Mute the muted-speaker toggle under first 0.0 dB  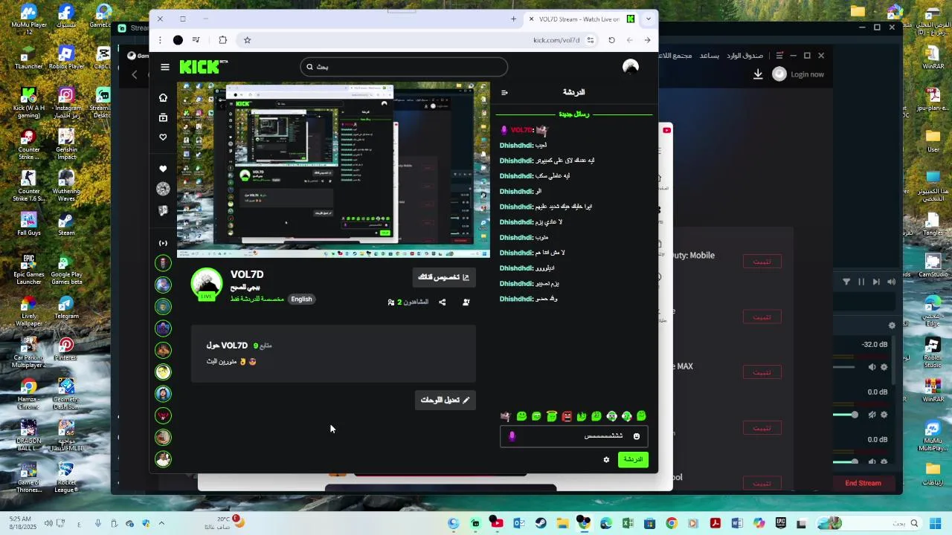tap(872, 415)
